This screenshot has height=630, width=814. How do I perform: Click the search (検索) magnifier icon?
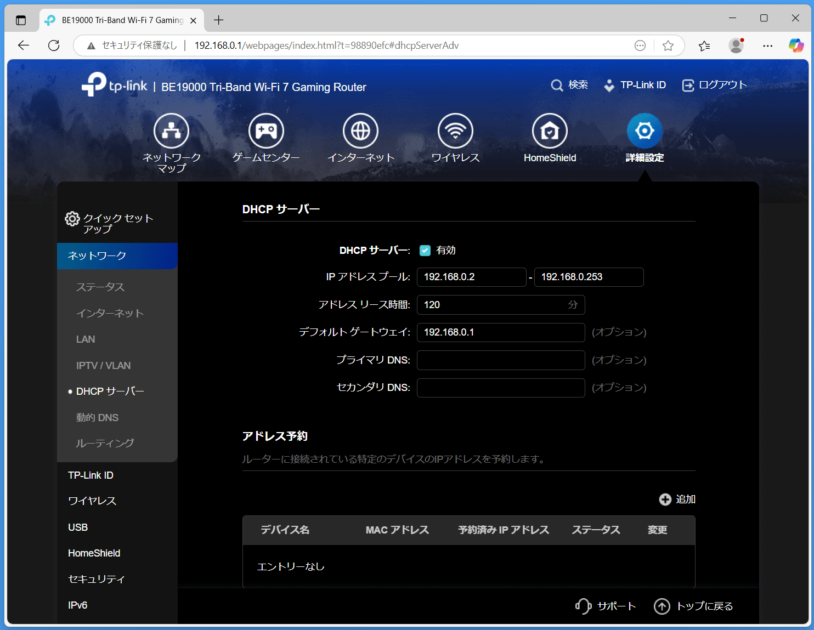coord(557,86)
